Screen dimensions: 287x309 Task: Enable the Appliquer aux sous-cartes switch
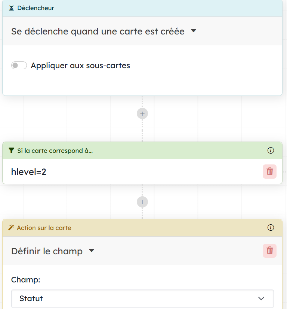click(19, 66)
